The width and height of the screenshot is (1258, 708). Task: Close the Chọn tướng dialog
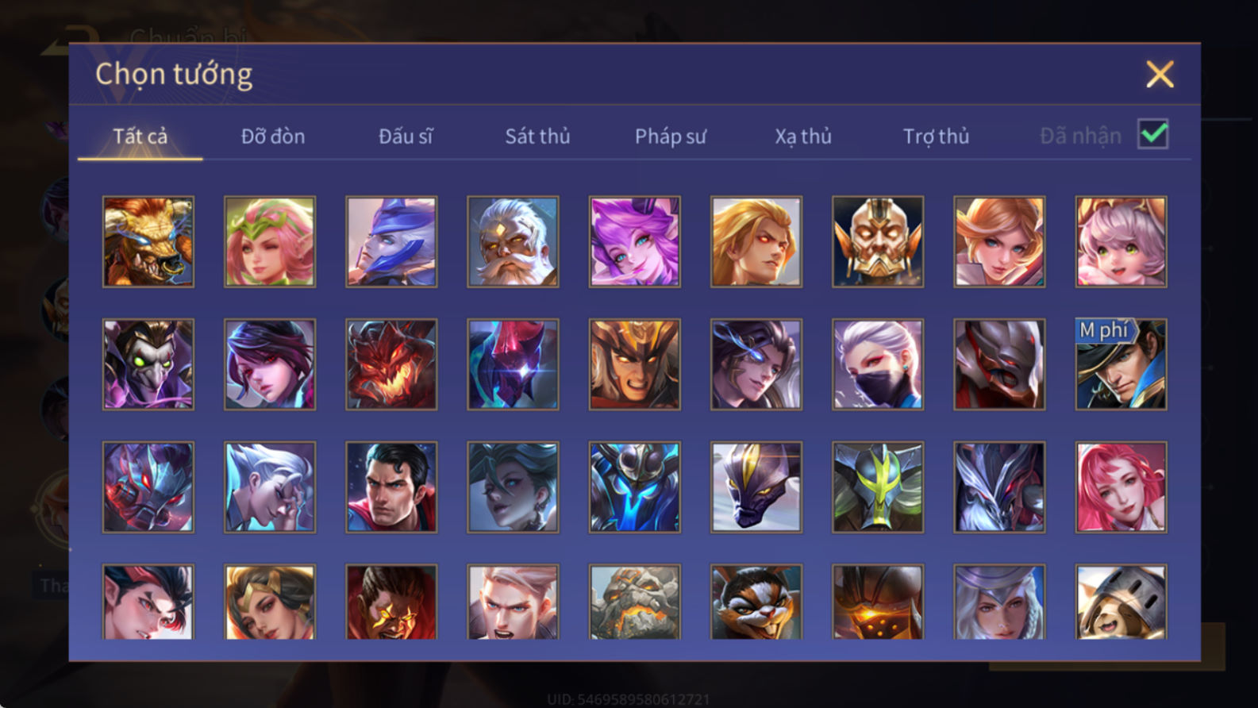point(1160,75)
